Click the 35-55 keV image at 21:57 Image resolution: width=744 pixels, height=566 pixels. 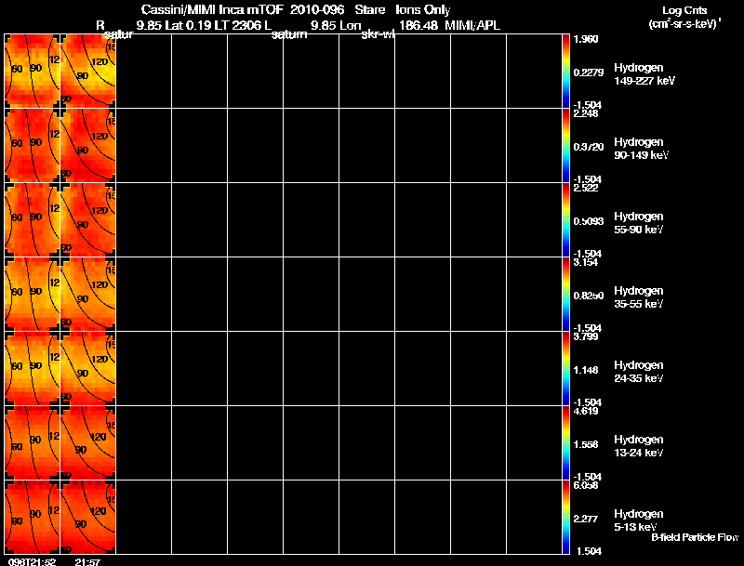tap(87, 295)
